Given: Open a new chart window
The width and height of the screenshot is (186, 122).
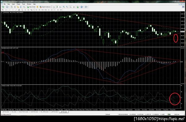Looking at the screenshot, I should coord(3,7).
